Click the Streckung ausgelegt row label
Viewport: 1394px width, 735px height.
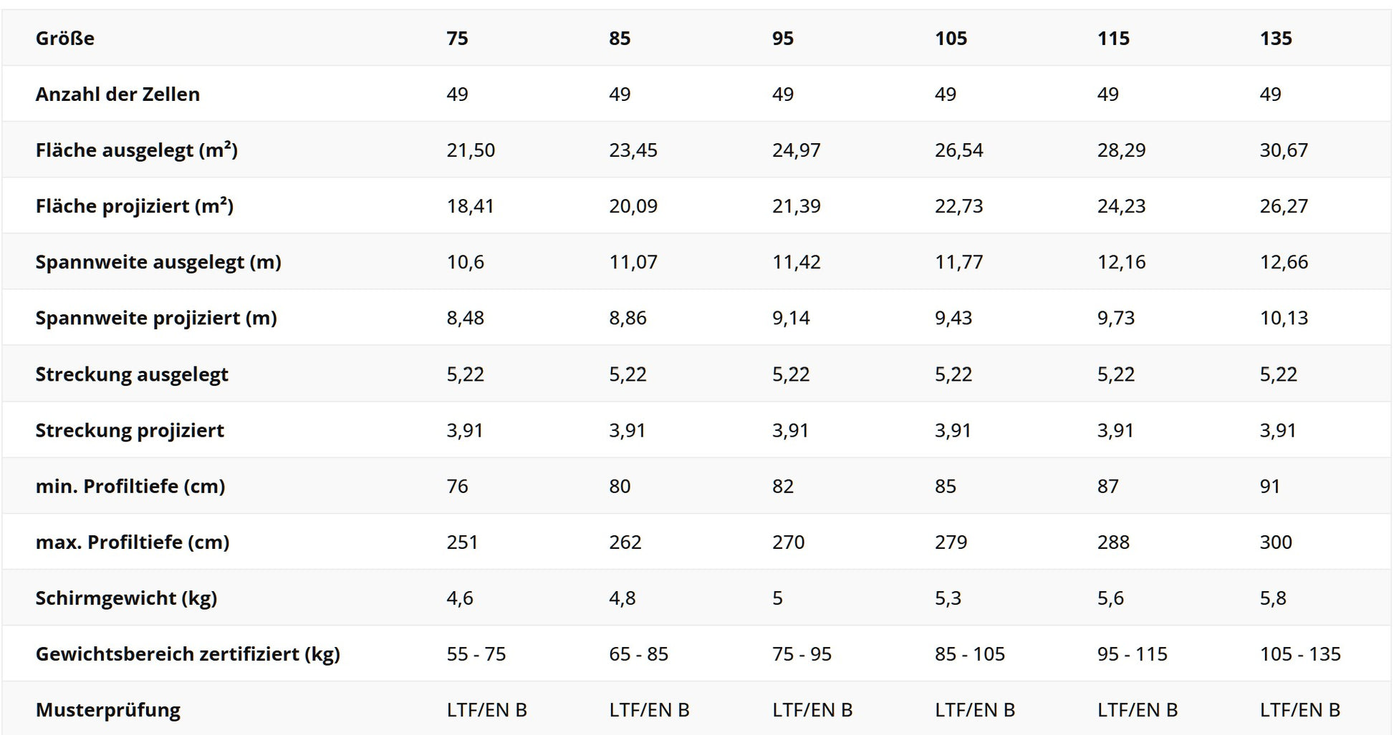(x=132, y=374)
